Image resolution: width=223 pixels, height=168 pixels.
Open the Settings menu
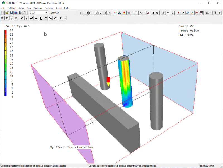pyautogui.click(x=12, y=8)
